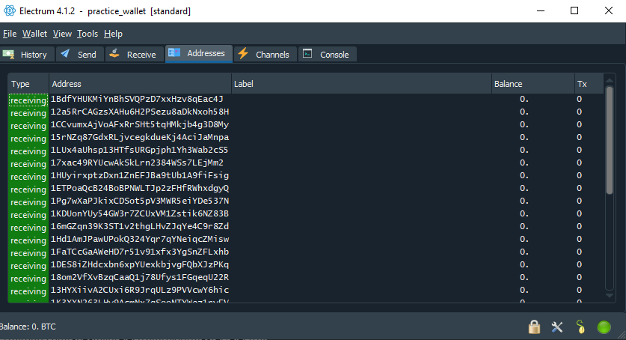Open the Wallet menu
The height and width of the screenshot is (340, 626).
pyautogui.click(x=34, y=34)
